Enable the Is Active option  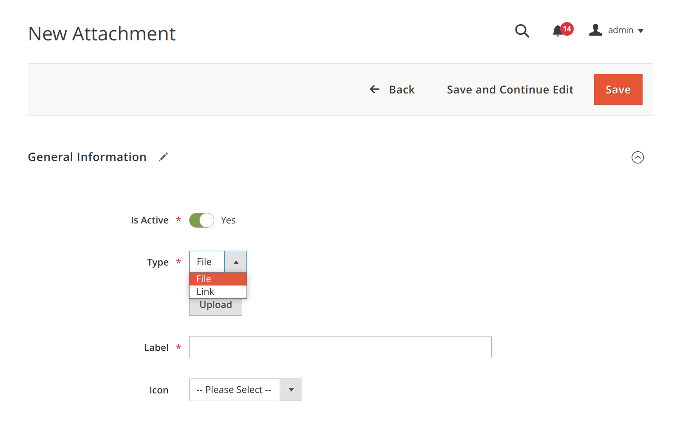[201, 220]
